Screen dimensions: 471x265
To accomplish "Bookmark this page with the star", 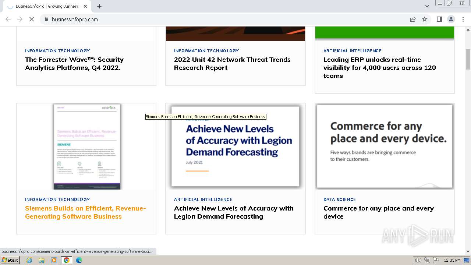I will click(425, 19).
